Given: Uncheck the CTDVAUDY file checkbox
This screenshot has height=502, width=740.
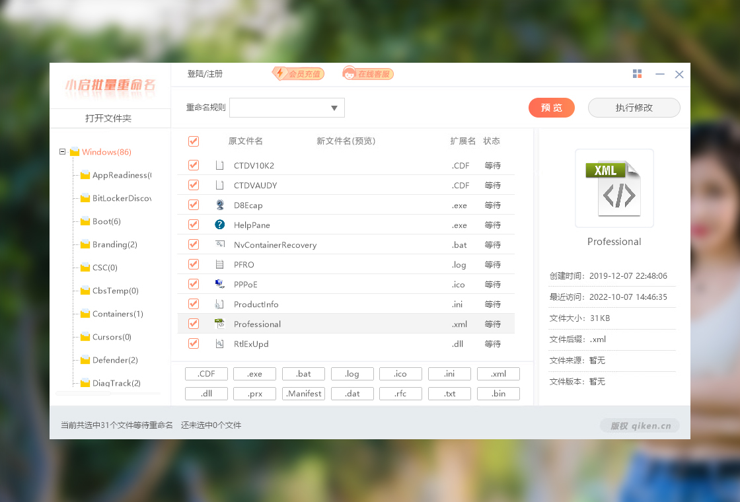Looking at the screenshot, I should (194, 185).
